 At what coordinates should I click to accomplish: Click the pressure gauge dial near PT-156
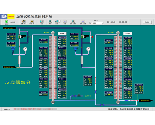88,49
